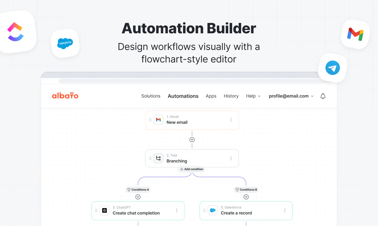Click the "5. Salesforce" step label
This screenshot has height=226, width=378.
click(x=231, y=207)
